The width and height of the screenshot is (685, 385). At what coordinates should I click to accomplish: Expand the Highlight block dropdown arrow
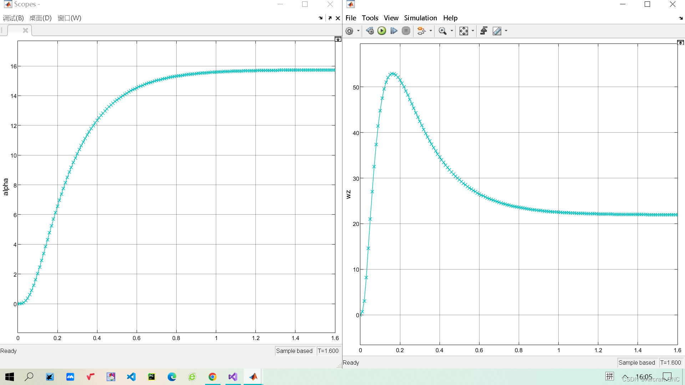pyautogui.click(x=431, y=31)
